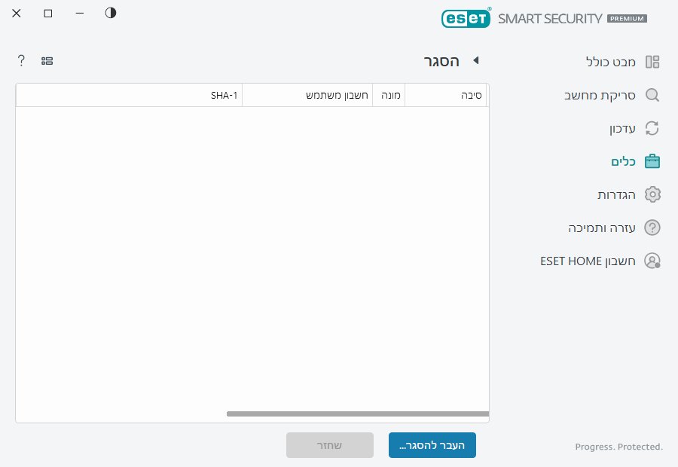The width and height of the screenshot is (678, 467).
Task: Open the הגדרות gear icon
Action: (x=652, y=194)
